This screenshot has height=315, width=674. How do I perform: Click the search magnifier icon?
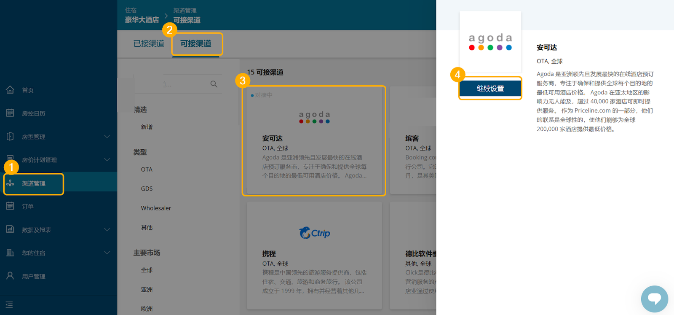click(214, 84)
